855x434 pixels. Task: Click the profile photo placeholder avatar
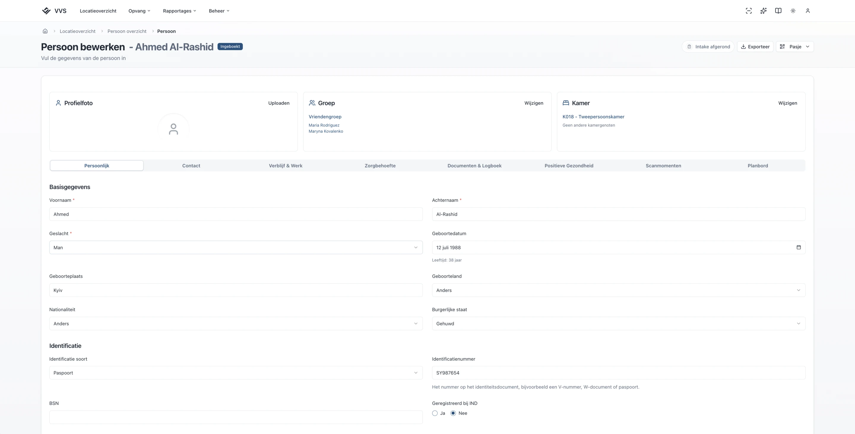coord(173,129)
